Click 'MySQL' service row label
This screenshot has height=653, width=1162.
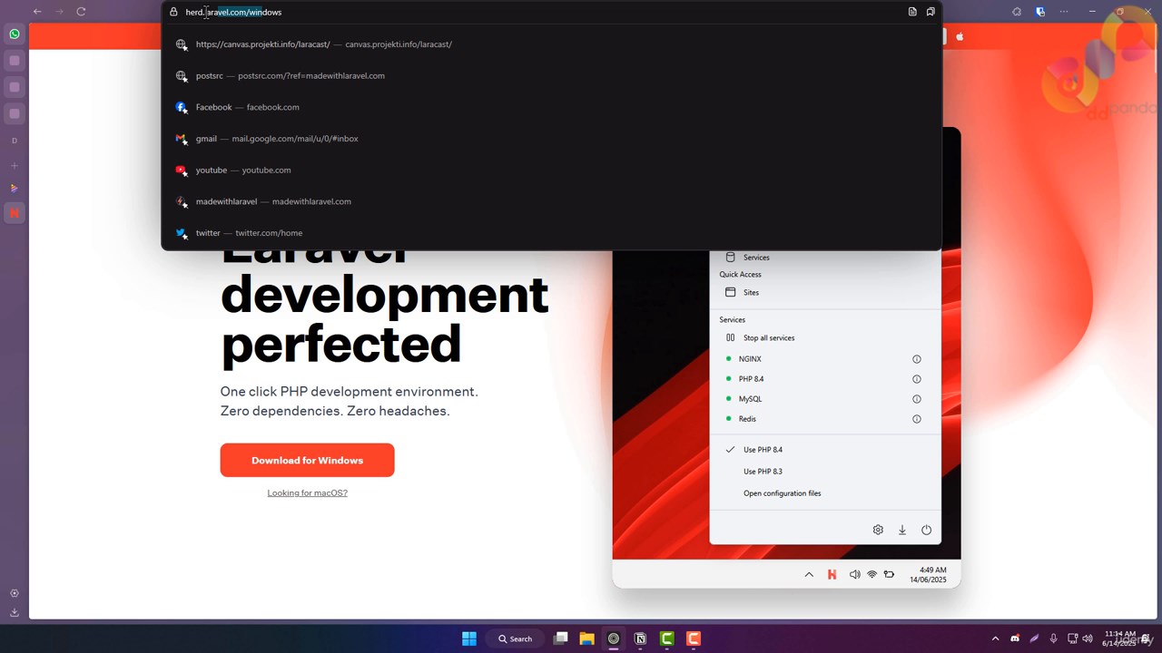coord(750,399)
